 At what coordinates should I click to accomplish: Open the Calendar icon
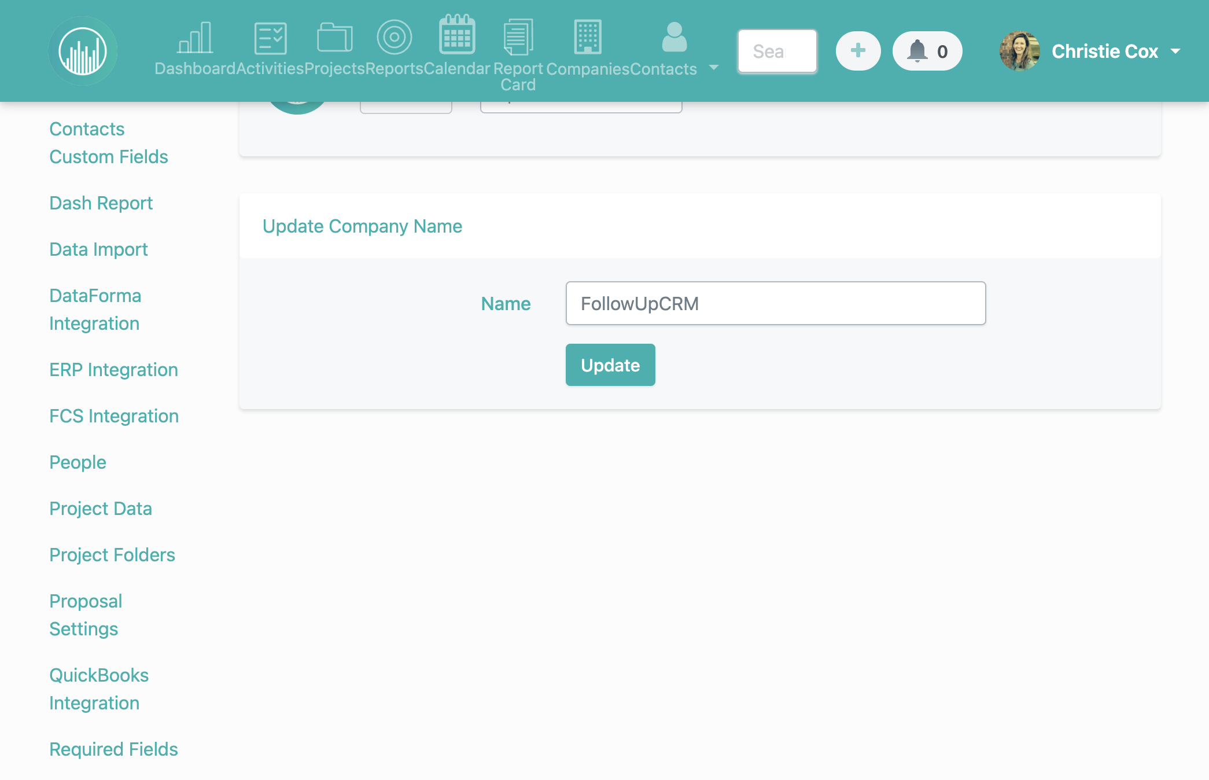457,34
